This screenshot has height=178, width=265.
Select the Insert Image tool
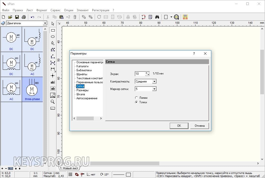pyautogui.click(x=53, y=95)
